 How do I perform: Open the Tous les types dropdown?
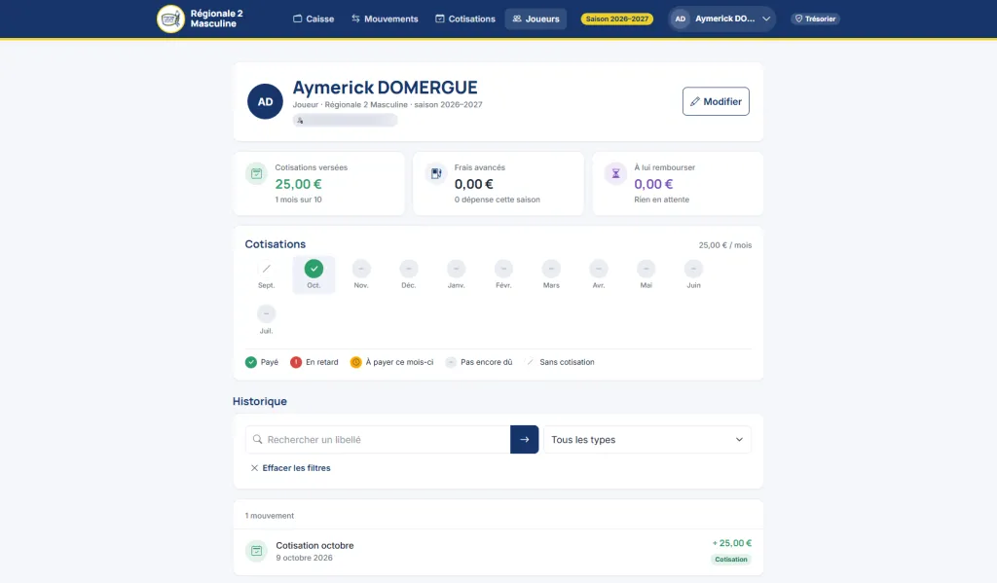[647, 439]
